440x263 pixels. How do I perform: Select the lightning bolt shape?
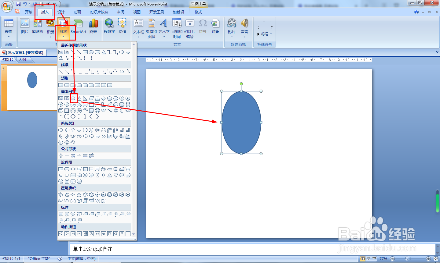(110, 111)
